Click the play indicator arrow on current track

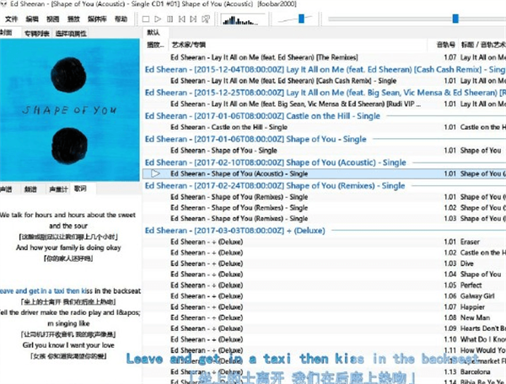[155, 173]
